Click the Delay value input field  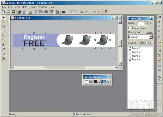(x=141, y=23)
